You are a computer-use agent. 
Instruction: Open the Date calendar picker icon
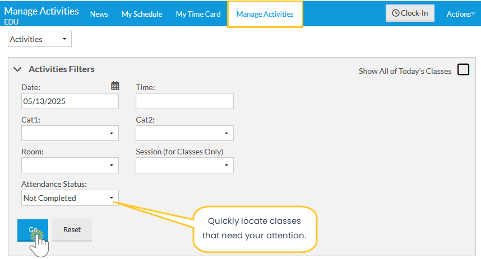115,86
